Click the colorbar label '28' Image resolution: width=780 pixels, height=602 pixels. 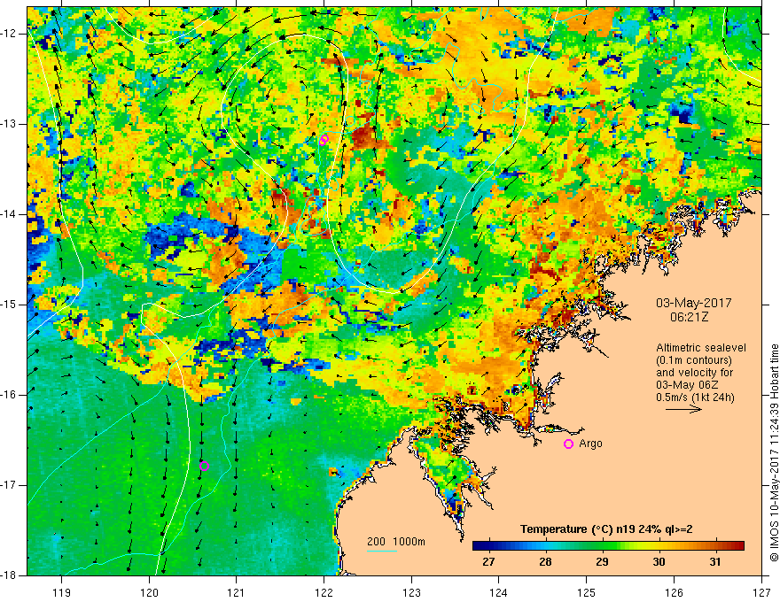tap(546, 562)
